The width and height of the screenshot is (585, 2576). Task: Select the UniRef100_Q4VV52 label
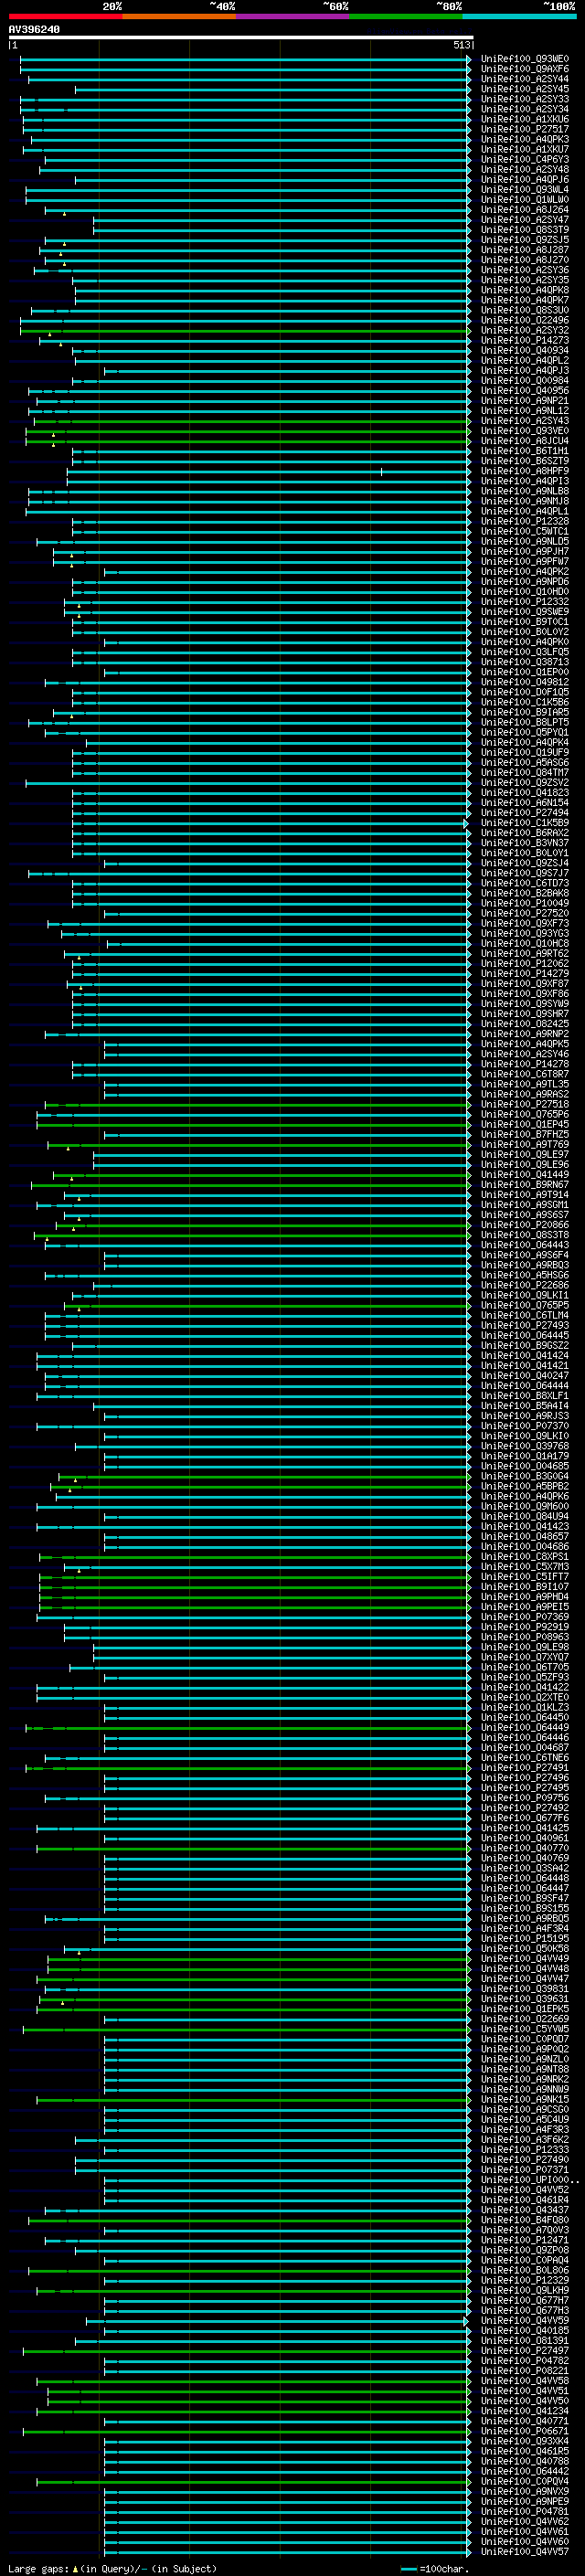(x=525, y=2190)
